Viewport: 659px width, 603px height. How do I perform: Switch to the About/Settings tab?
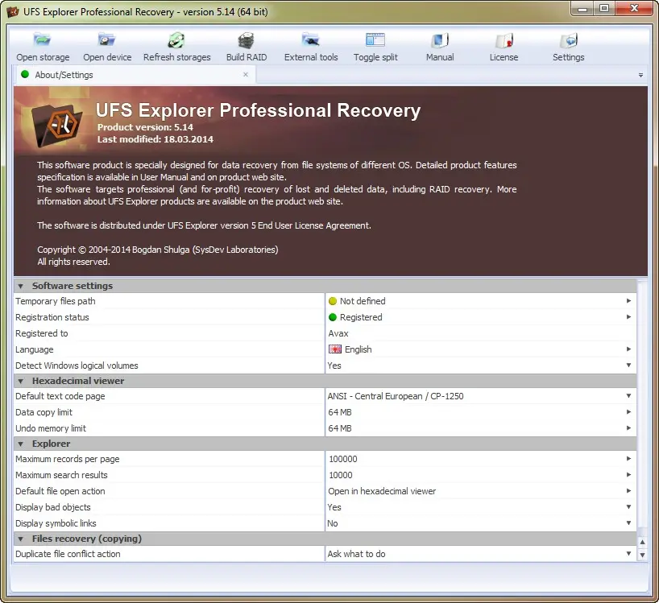[x=135, y=75]
